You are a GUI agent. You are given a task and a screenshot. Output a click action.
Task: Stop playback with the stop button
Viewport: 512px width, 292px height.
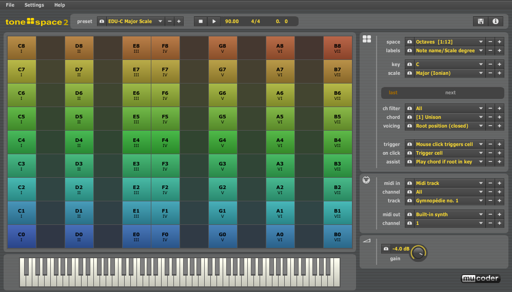[201, 21]
